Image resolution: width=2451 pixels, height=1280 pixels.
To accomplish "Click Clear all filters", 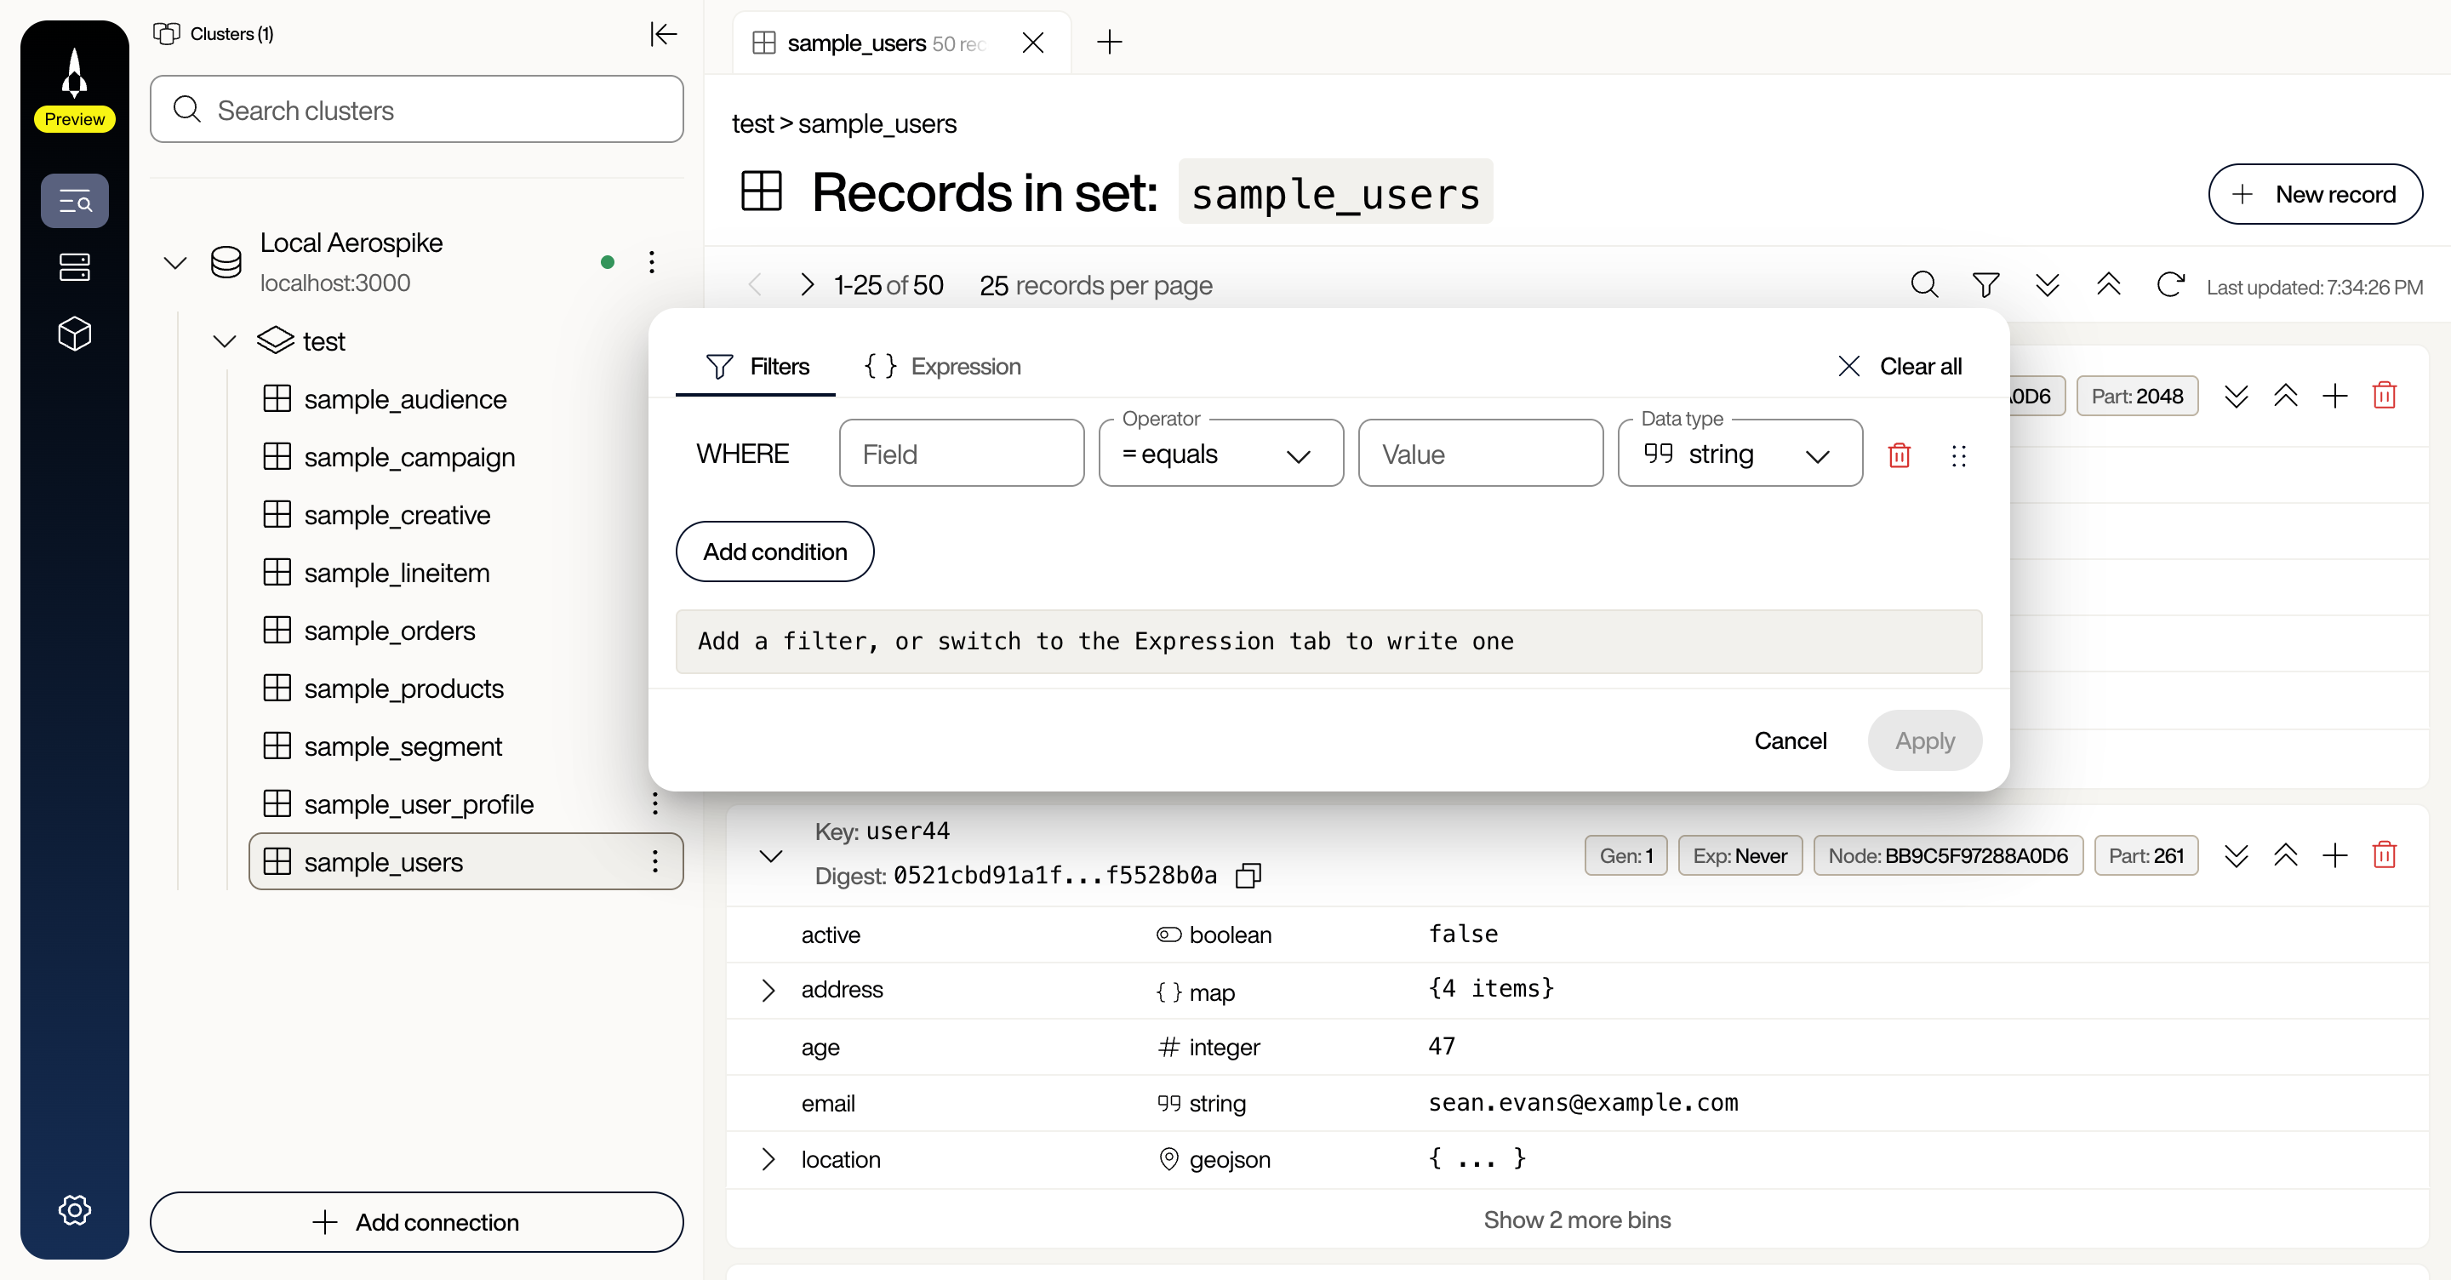I will pos(1900,367).
